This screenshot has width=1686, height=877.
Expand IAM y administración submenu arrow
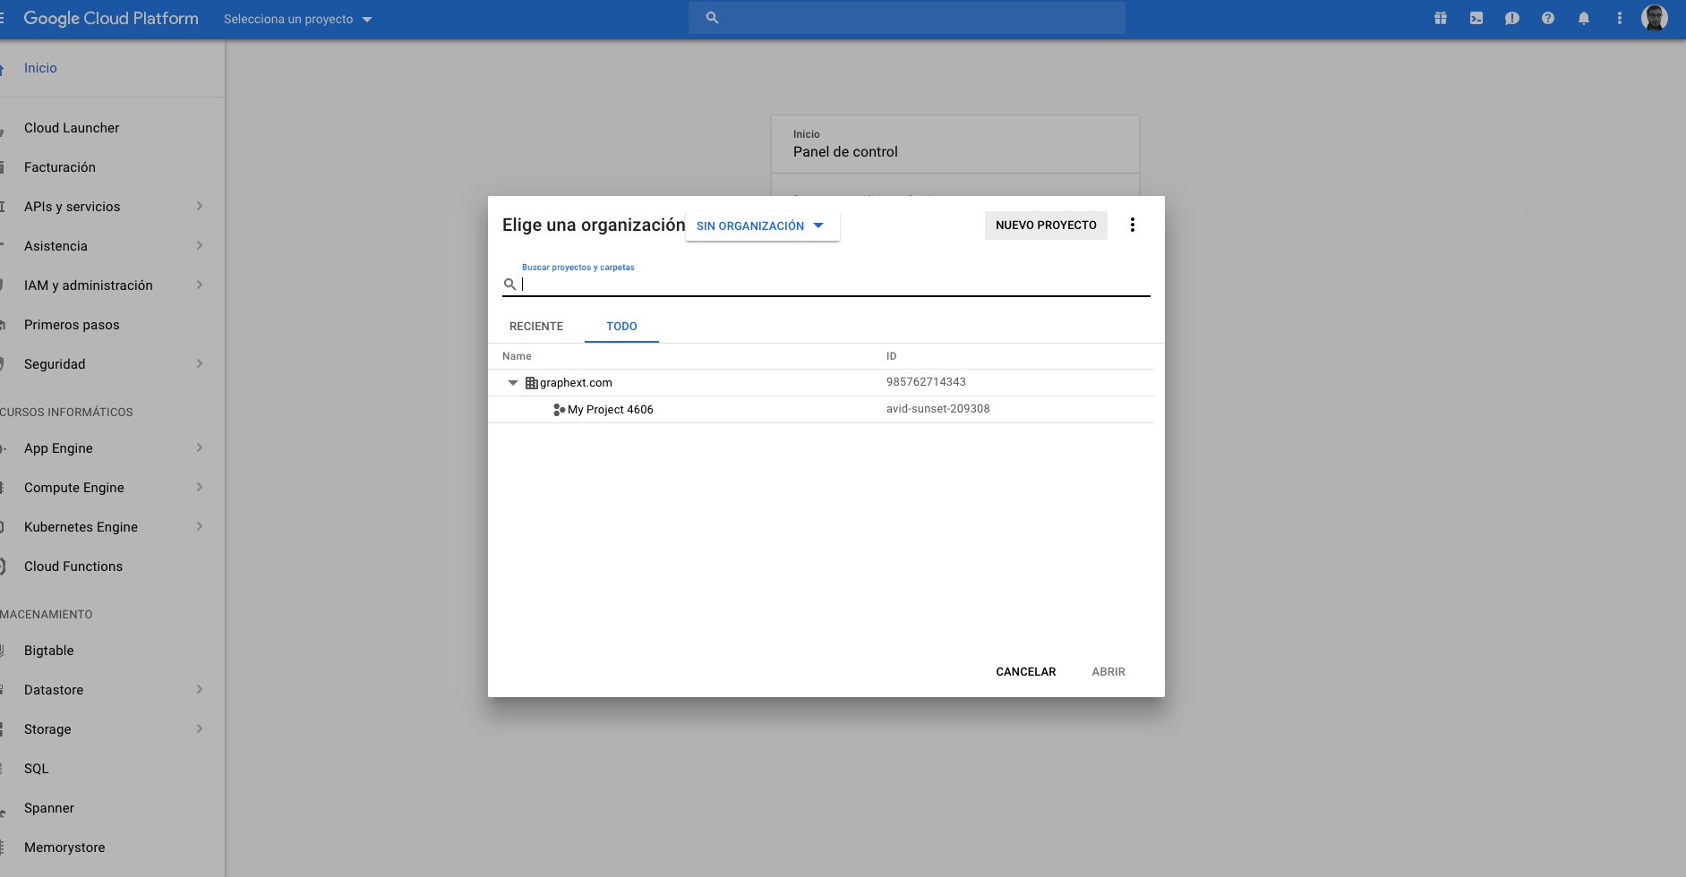tap(200, 285)
